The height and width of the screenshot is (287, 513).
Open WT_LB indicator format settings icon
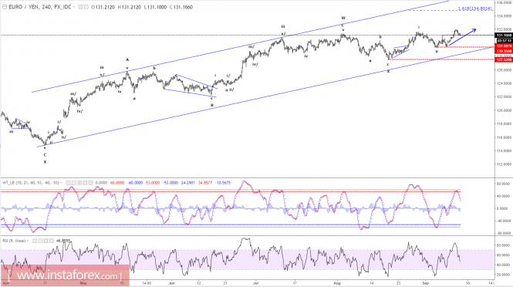(x=74, y=183)
